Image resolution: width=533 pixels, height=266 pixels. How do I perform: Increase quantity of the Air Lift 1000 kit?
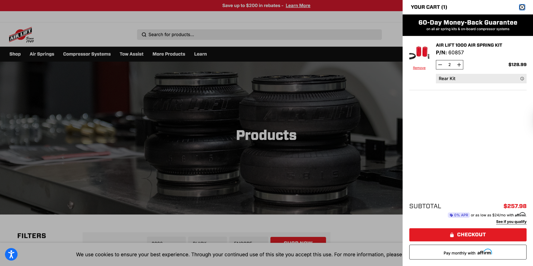[x=459, y=64]
